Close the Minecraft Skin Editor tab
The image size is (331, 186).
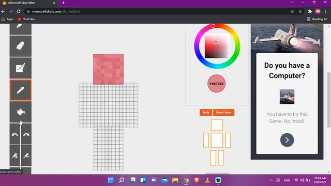click(54, 3)
